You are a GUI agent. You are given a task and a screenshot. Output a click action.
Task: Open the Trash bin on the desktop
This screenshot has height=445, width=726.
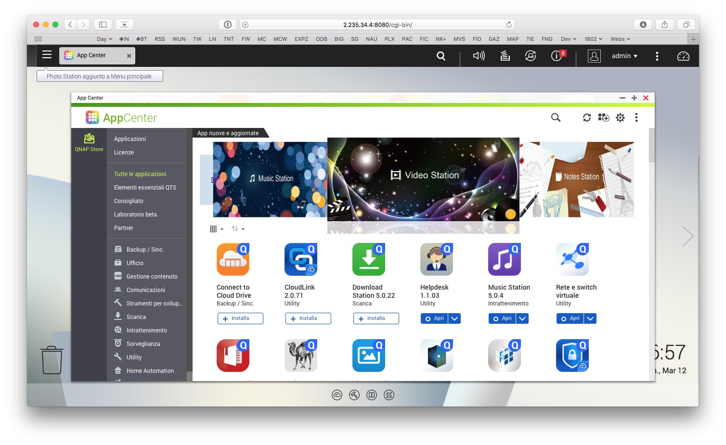[52, 360]
